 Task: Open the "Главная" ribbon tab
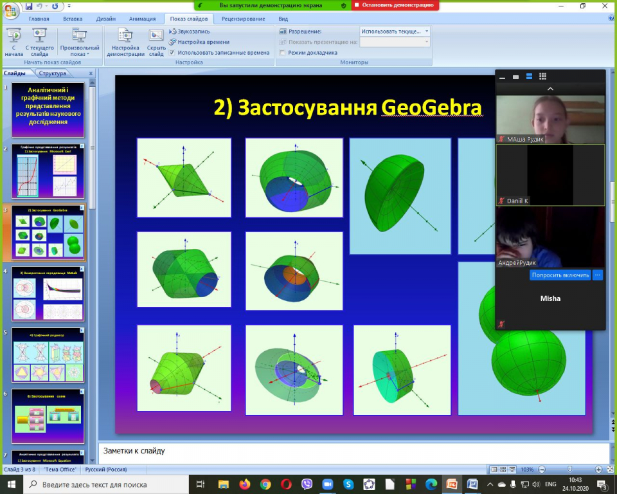pyautogui.click(x=39, y=19)
